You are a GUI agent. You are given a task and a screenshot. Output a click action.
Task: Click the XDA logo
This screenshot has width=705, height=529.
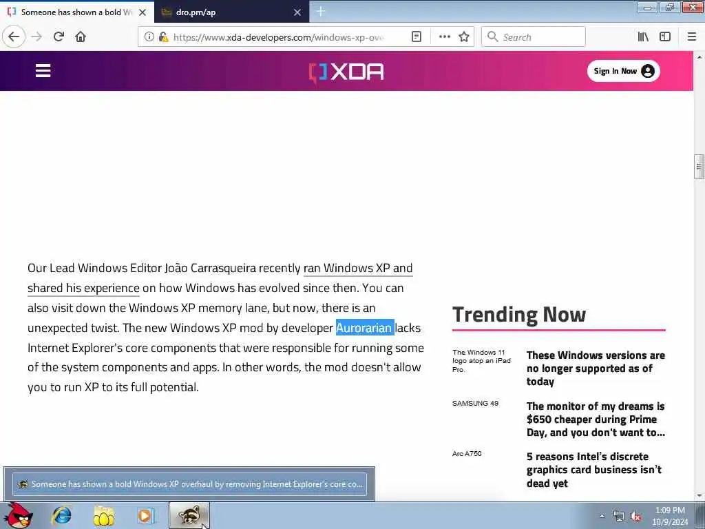click(x=346, y=72)
